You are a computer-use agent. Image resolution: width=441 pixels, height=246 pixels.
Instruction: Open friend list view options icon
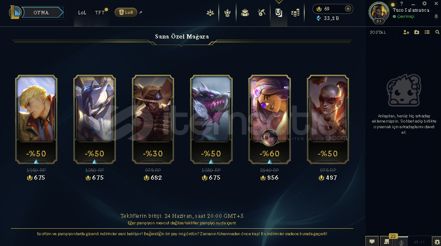[x=427, y=32]
